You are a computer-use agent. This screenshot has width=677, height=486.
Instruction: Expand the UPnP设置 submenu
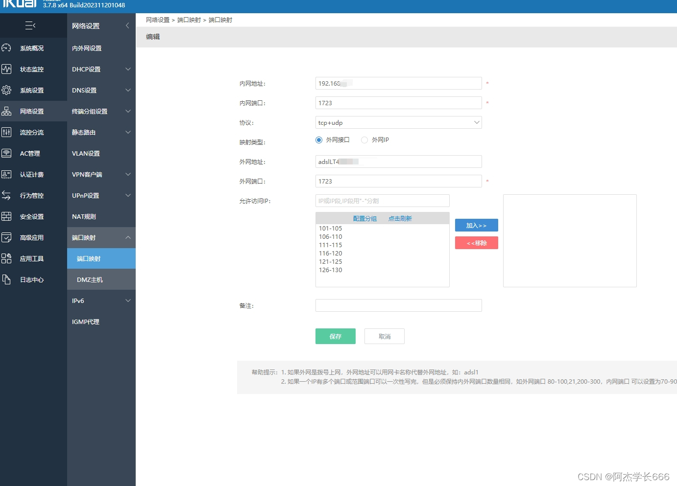128,195
